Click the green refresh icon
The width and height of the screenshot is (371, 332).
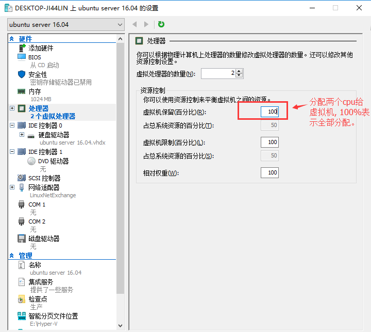161,24
